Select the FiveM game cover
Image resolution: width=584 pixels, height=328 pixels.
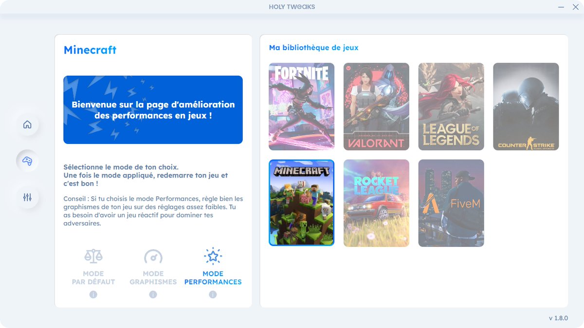pos(451,203)
